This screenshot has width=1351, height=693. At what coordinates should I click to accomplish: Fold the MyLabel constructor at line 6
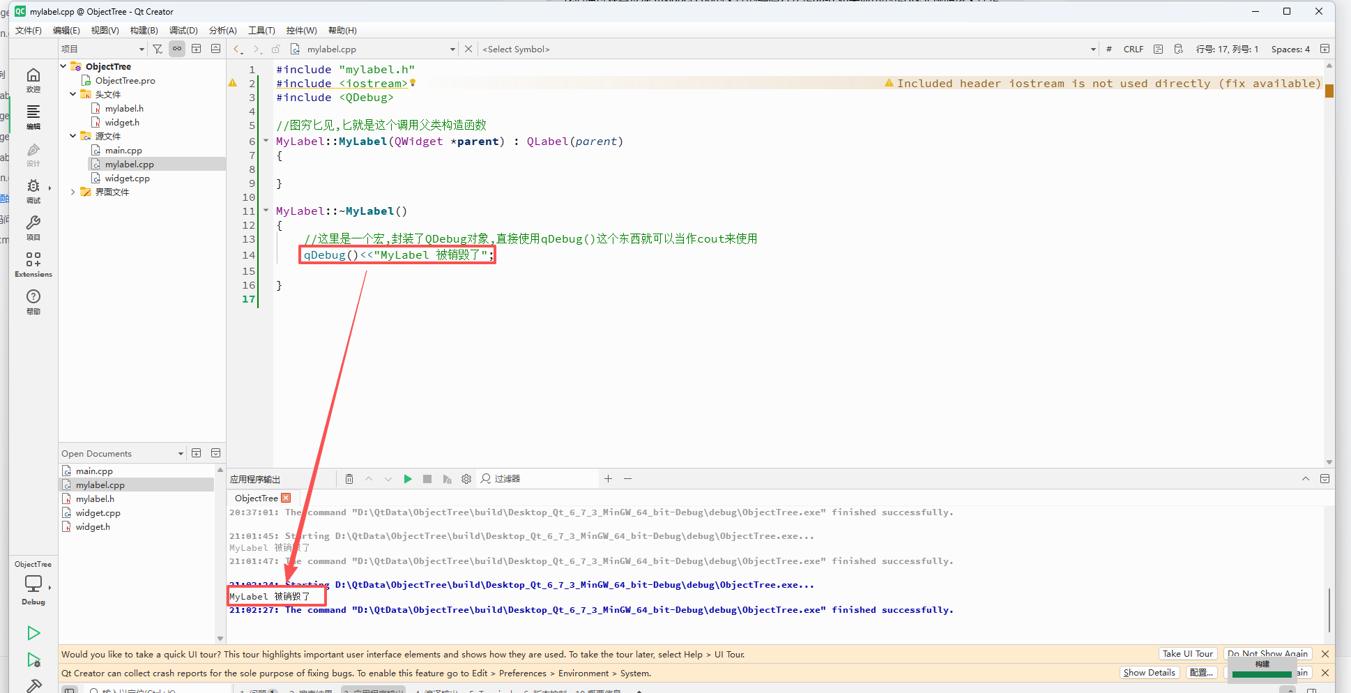(x=266, y=141)
